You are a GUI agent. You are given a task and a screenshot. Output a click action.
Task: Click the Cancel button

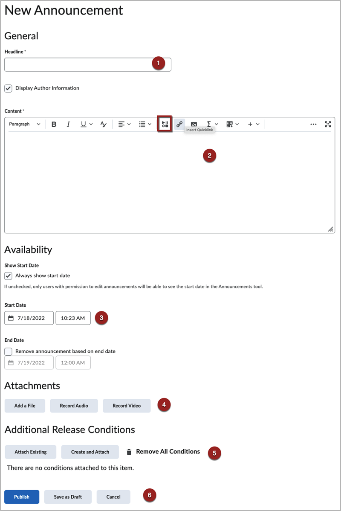[113, 497]
